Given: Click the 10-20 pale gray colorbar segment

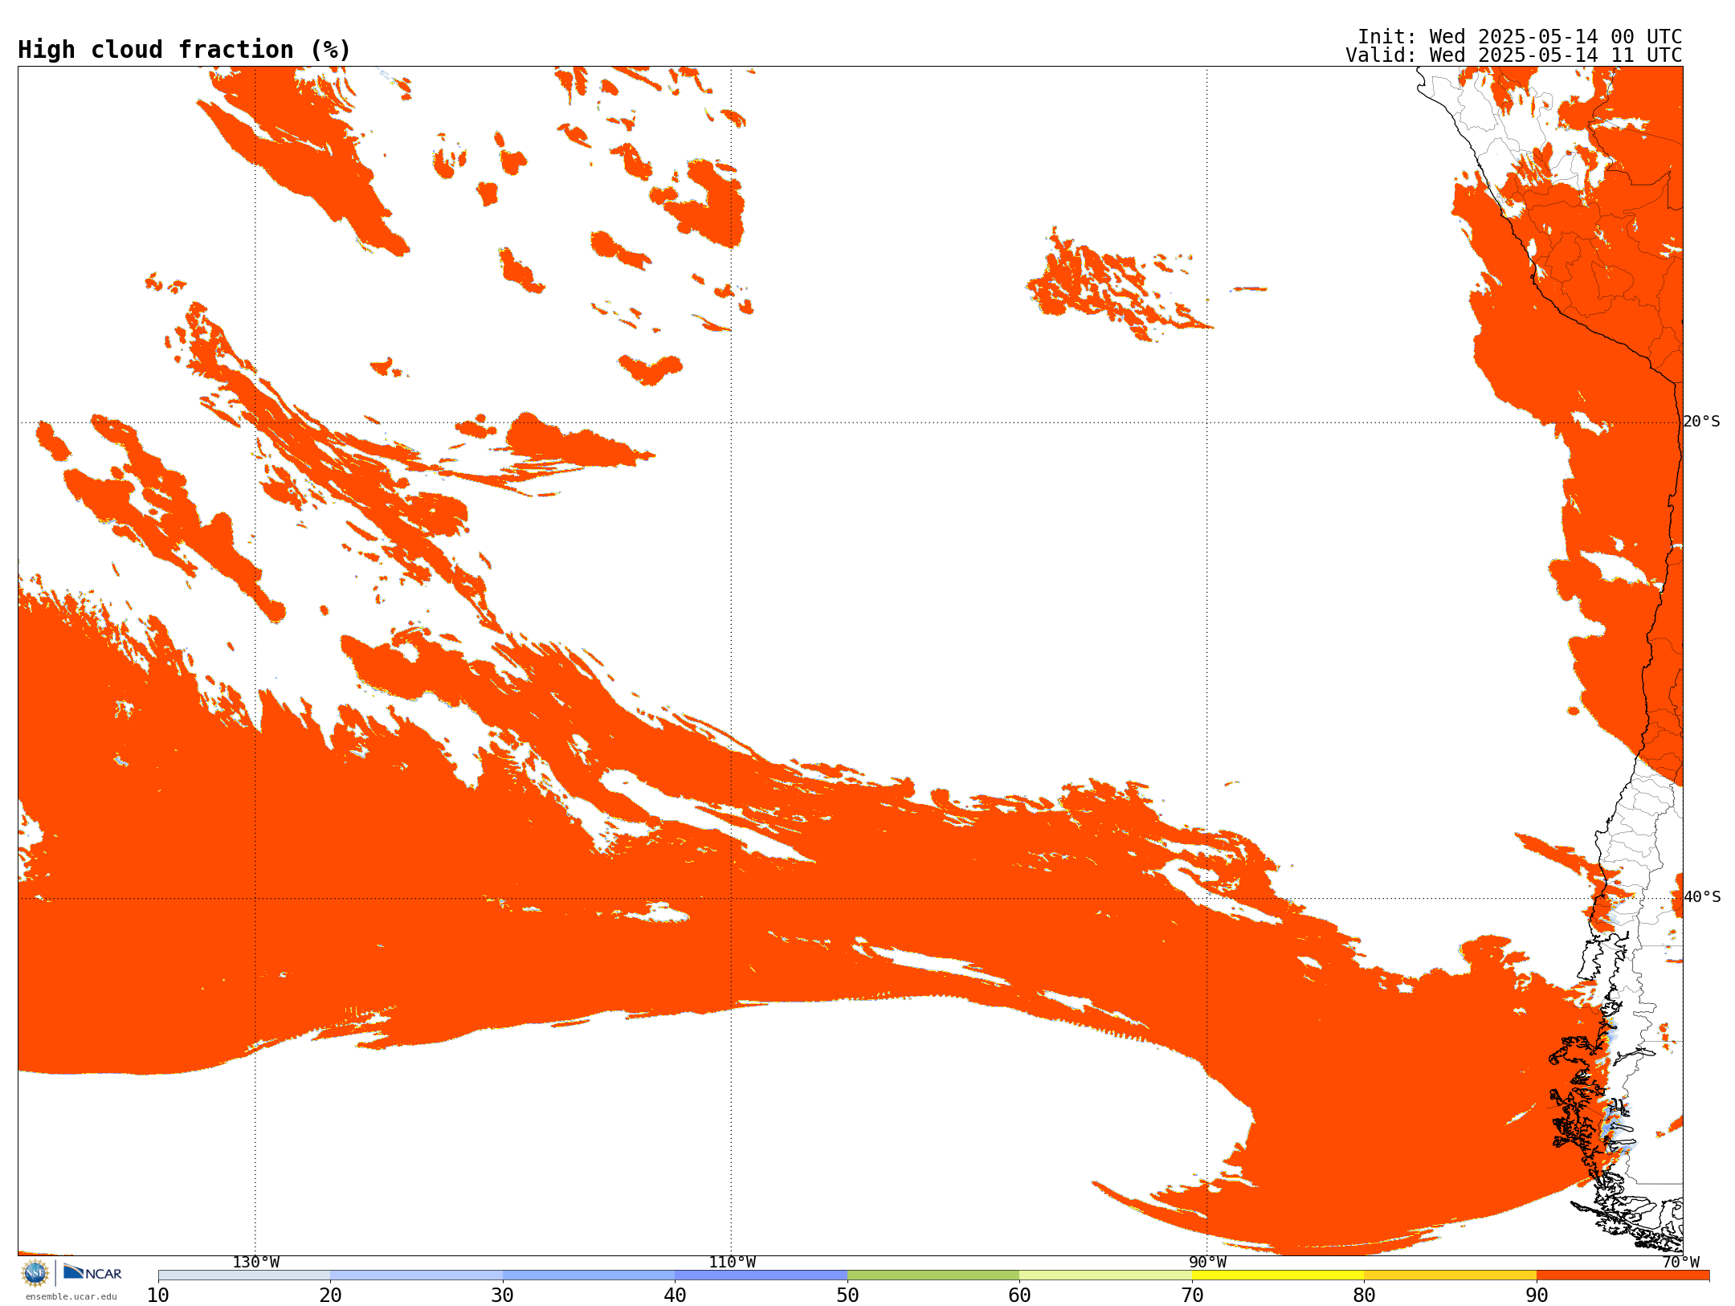Looking at the screenshot, I should 244,1275.
